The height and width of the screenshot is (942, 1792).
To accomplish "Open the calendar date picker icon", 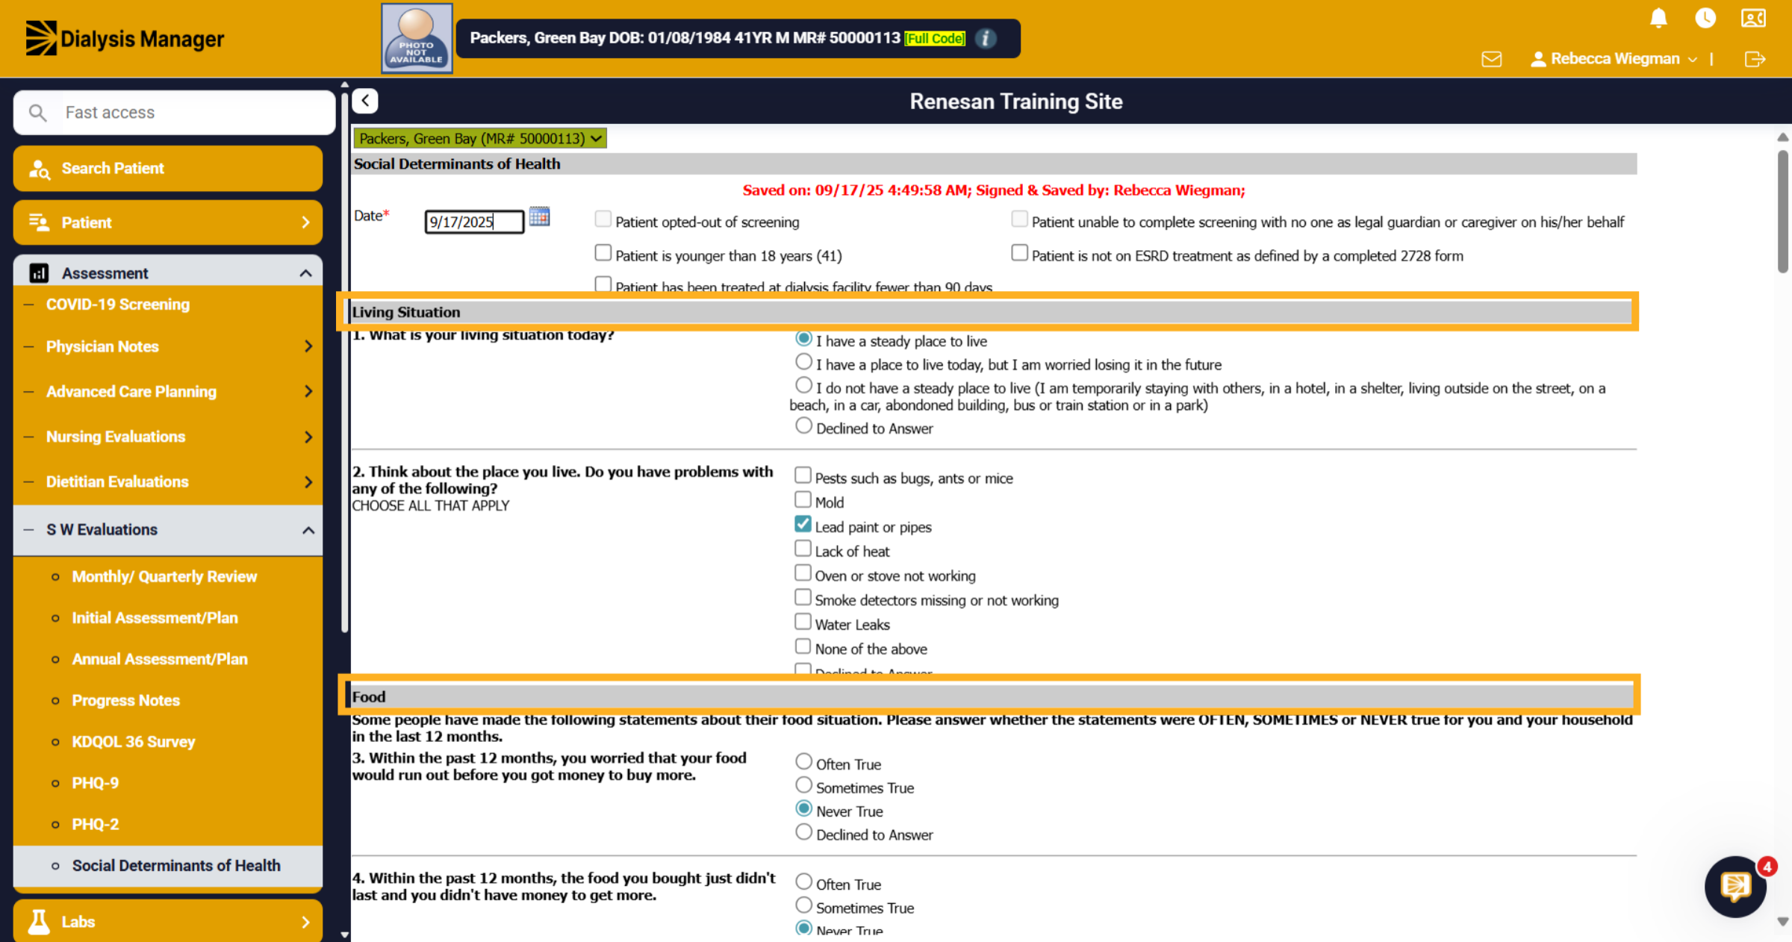I will tap(539, 216).
